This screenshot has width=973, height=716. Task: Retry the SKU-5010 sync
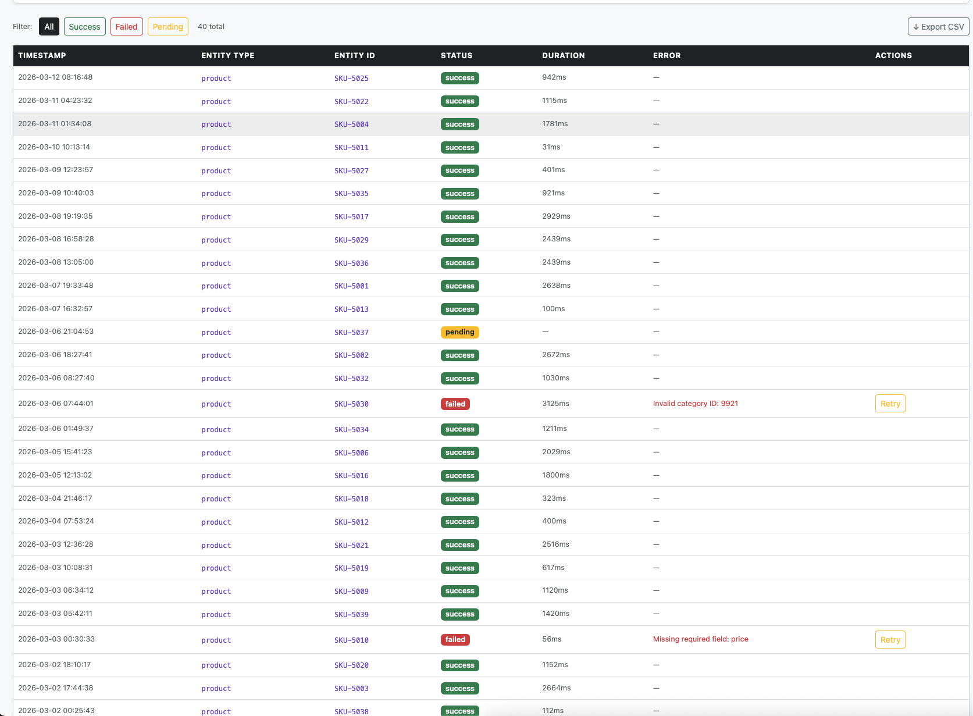(x=890, y=639)
